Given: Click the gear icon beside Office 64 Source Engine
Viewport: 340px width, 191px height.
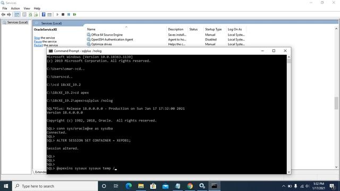Looking at the screenshot, I should point(89,34).
